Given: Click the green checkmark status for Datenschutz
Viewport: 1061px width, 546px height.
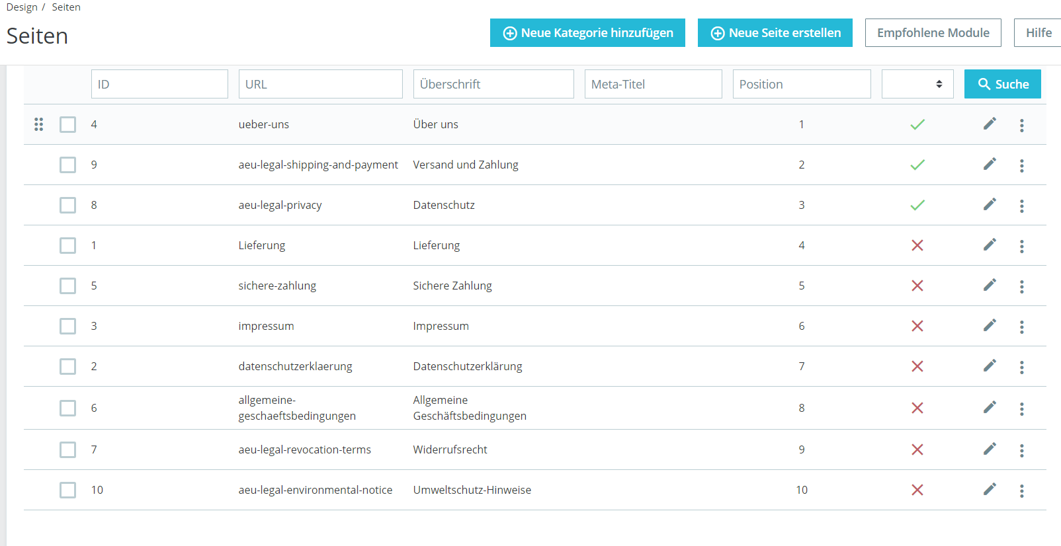Looking at the screenshot, I should tap(917, 205).
